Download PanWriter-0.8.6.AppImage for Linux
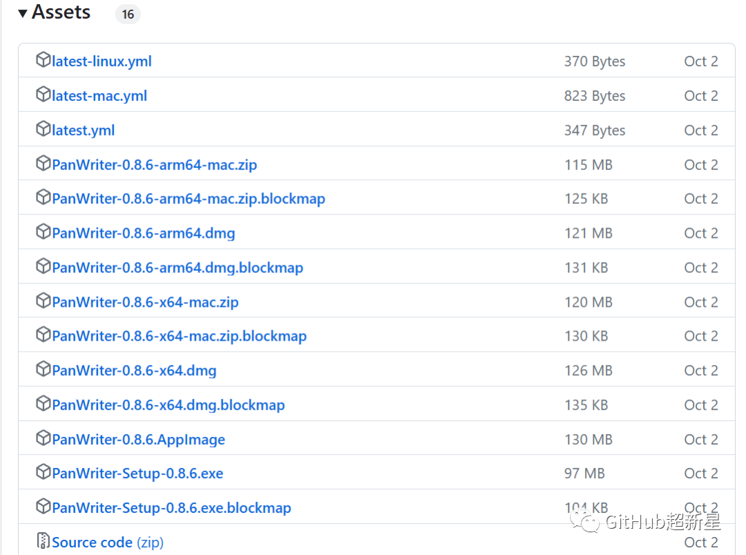 pos(138,440)
